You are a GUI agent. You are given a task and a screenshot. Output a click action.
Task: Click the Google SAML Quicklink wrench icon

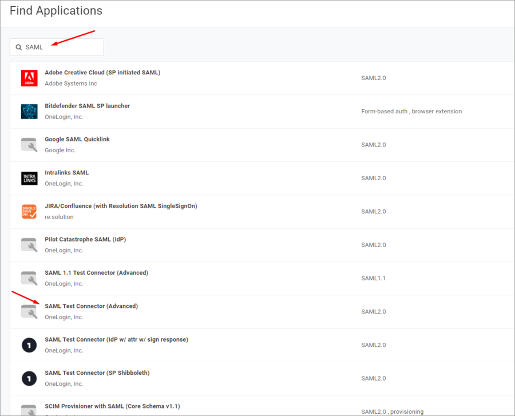(29, 145)
